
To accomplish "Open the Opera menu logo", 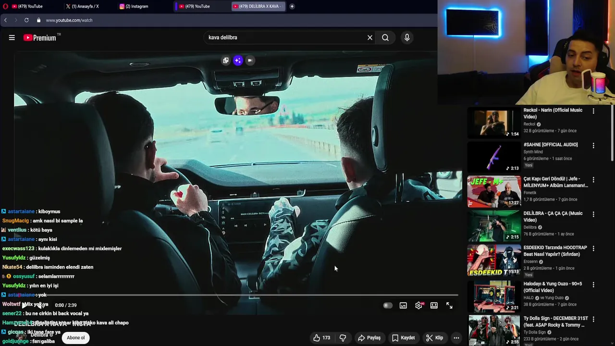I will [x=5, y=6].
